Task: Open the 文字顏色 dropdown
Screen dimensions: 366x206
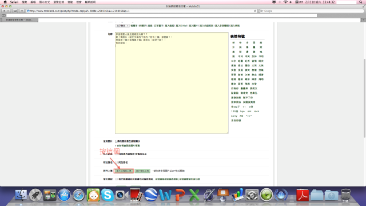Action: click(122, 26)
